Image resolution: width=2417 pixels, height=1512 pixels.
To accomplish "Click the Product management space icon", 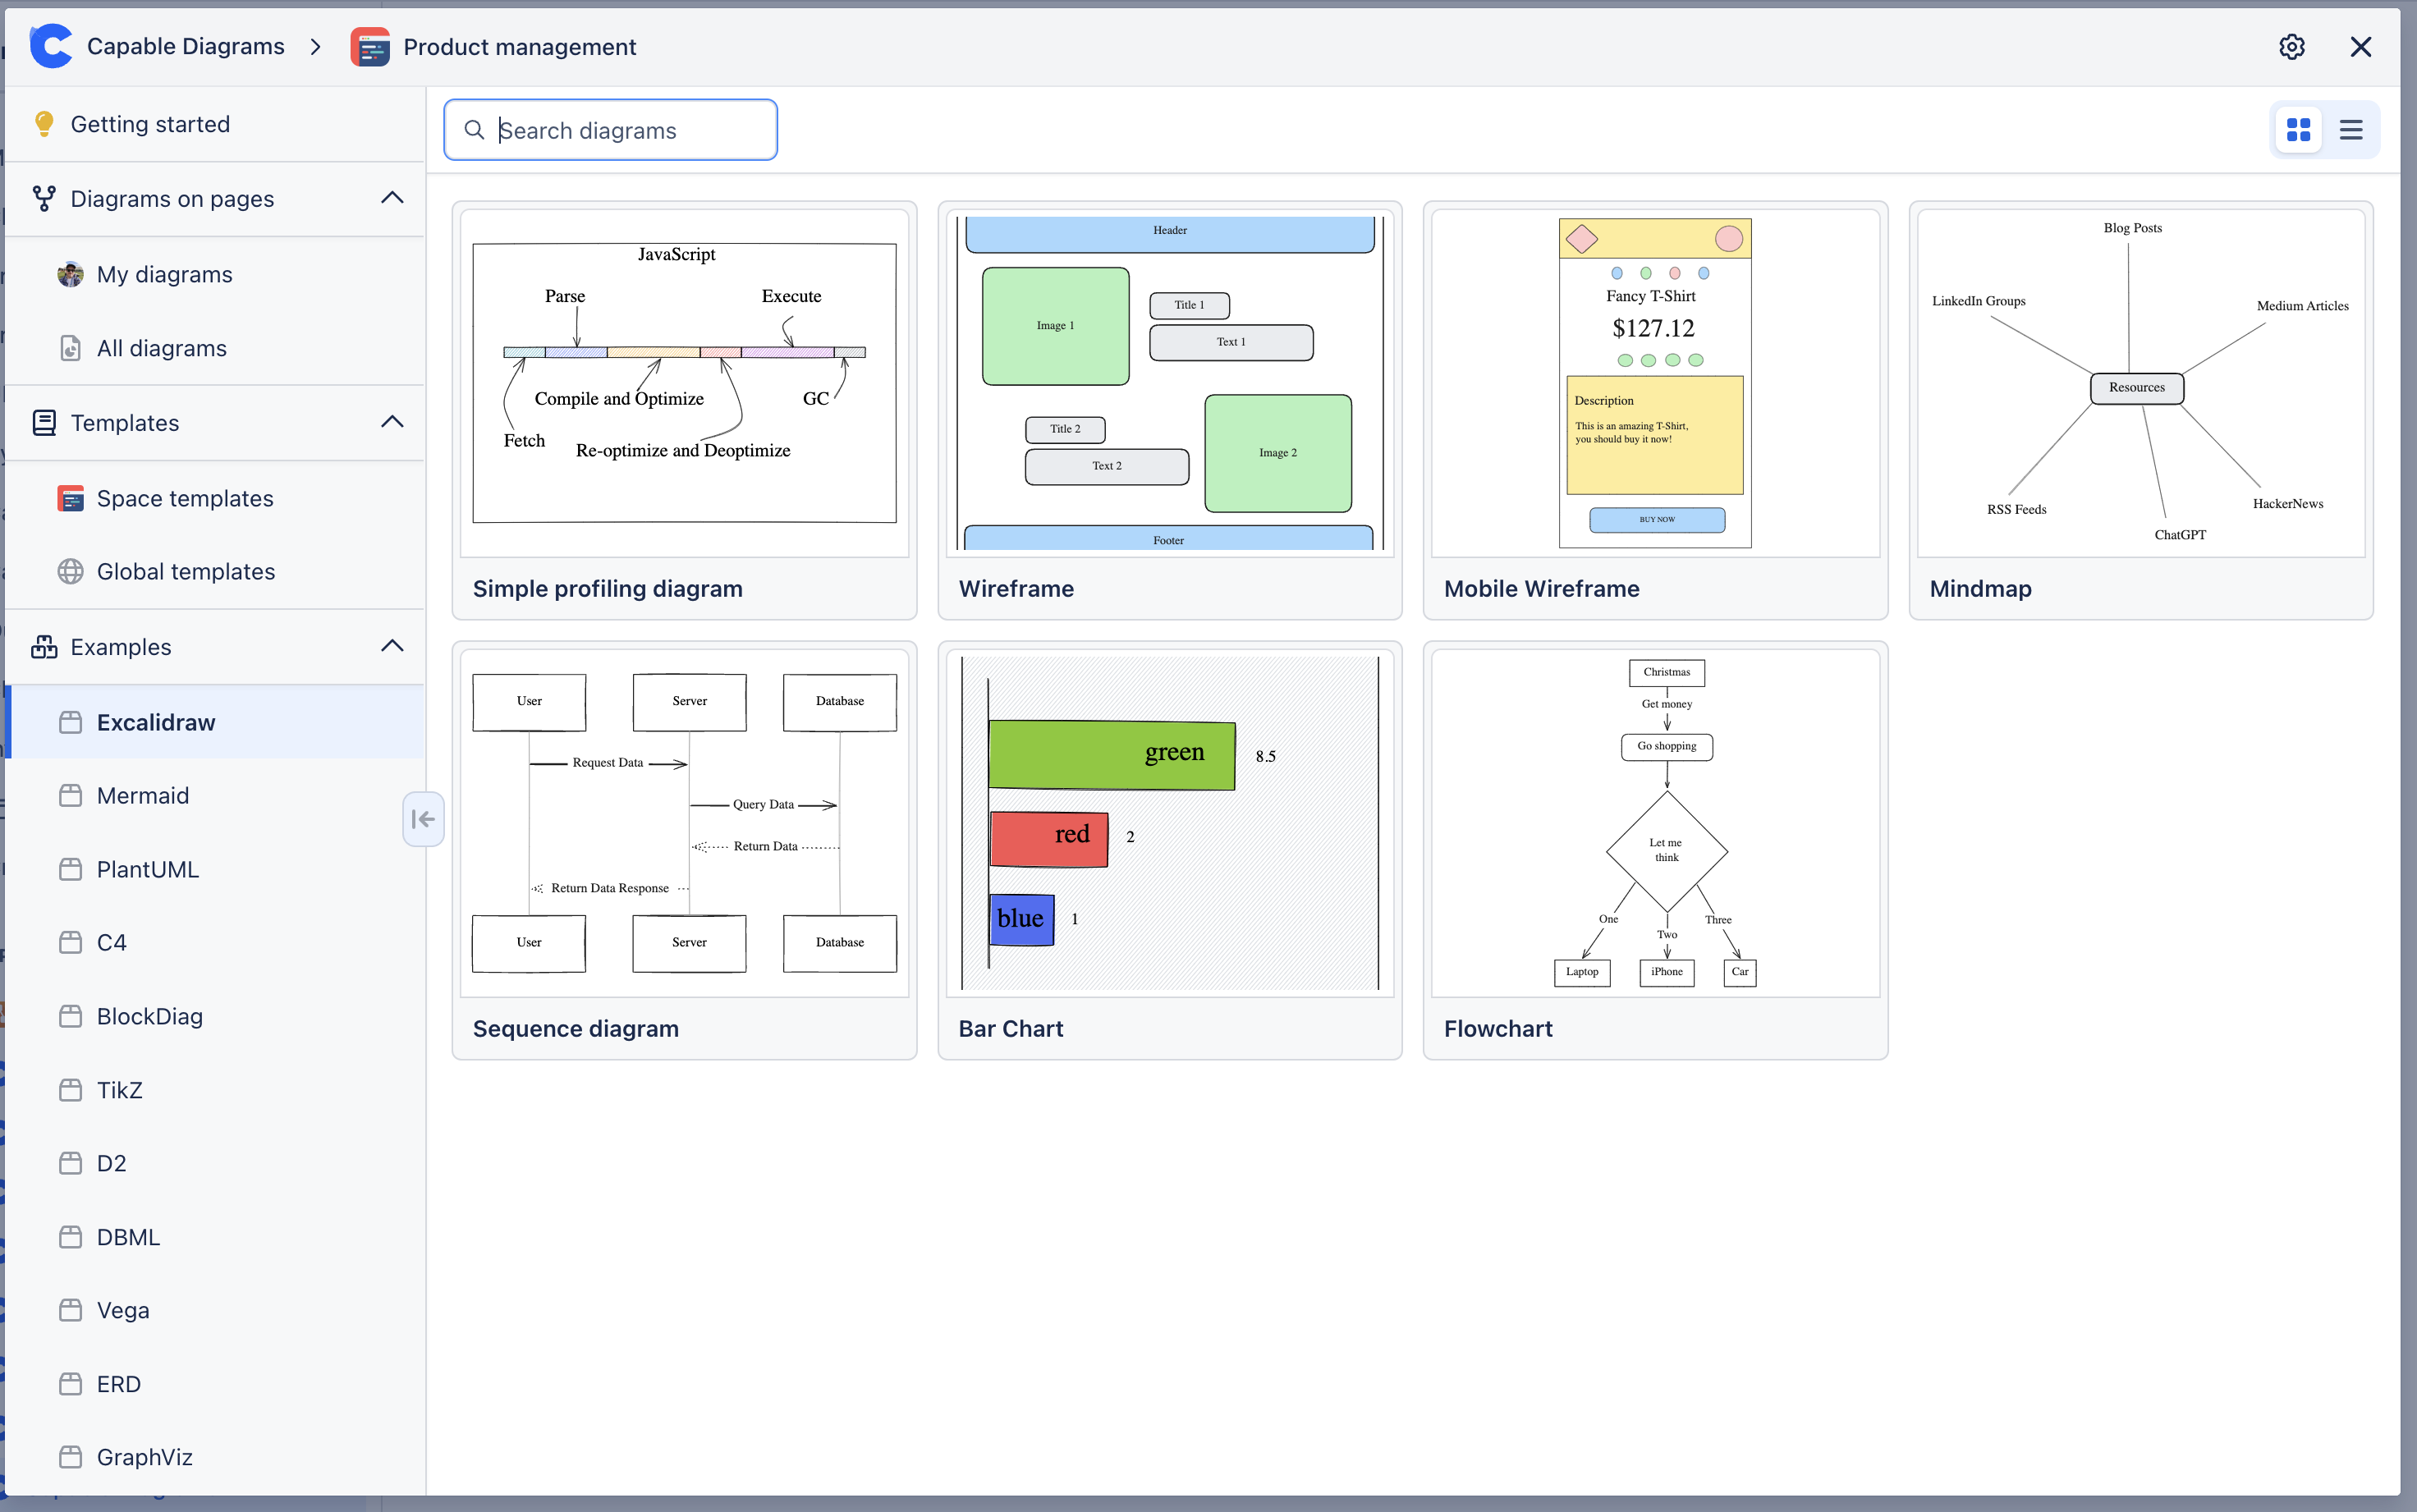I will pos(370,47).
